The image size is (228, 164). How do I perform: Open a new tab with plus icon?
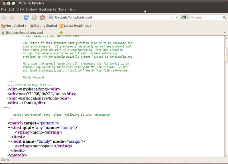(x=61, y=33)
